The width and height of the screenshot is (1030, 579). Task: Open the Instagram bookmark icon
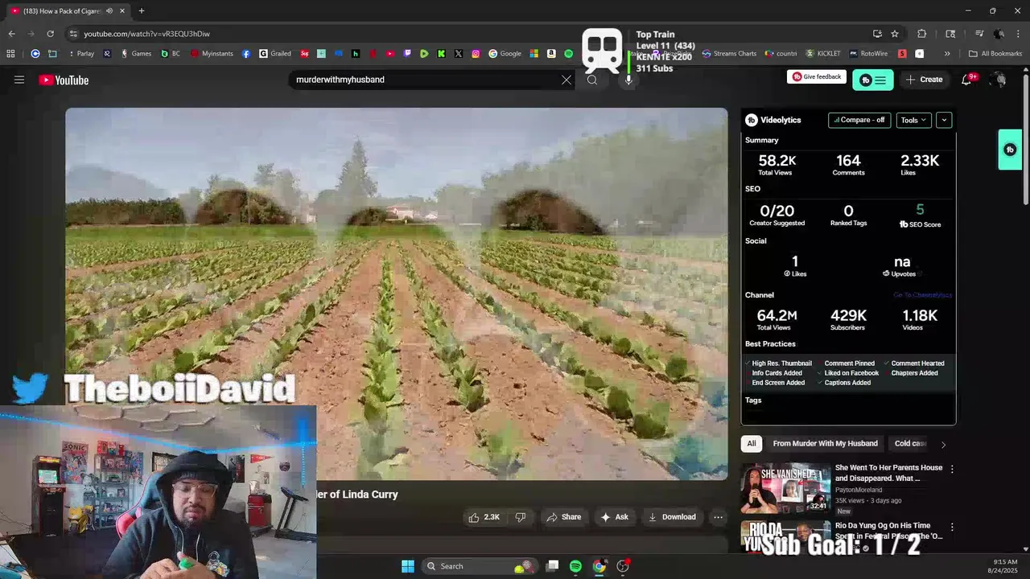476,54
